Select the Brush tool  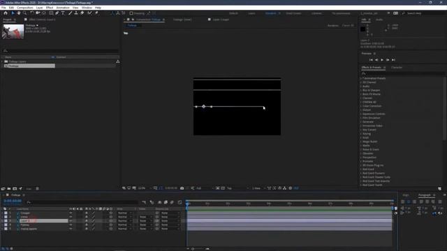70,13
